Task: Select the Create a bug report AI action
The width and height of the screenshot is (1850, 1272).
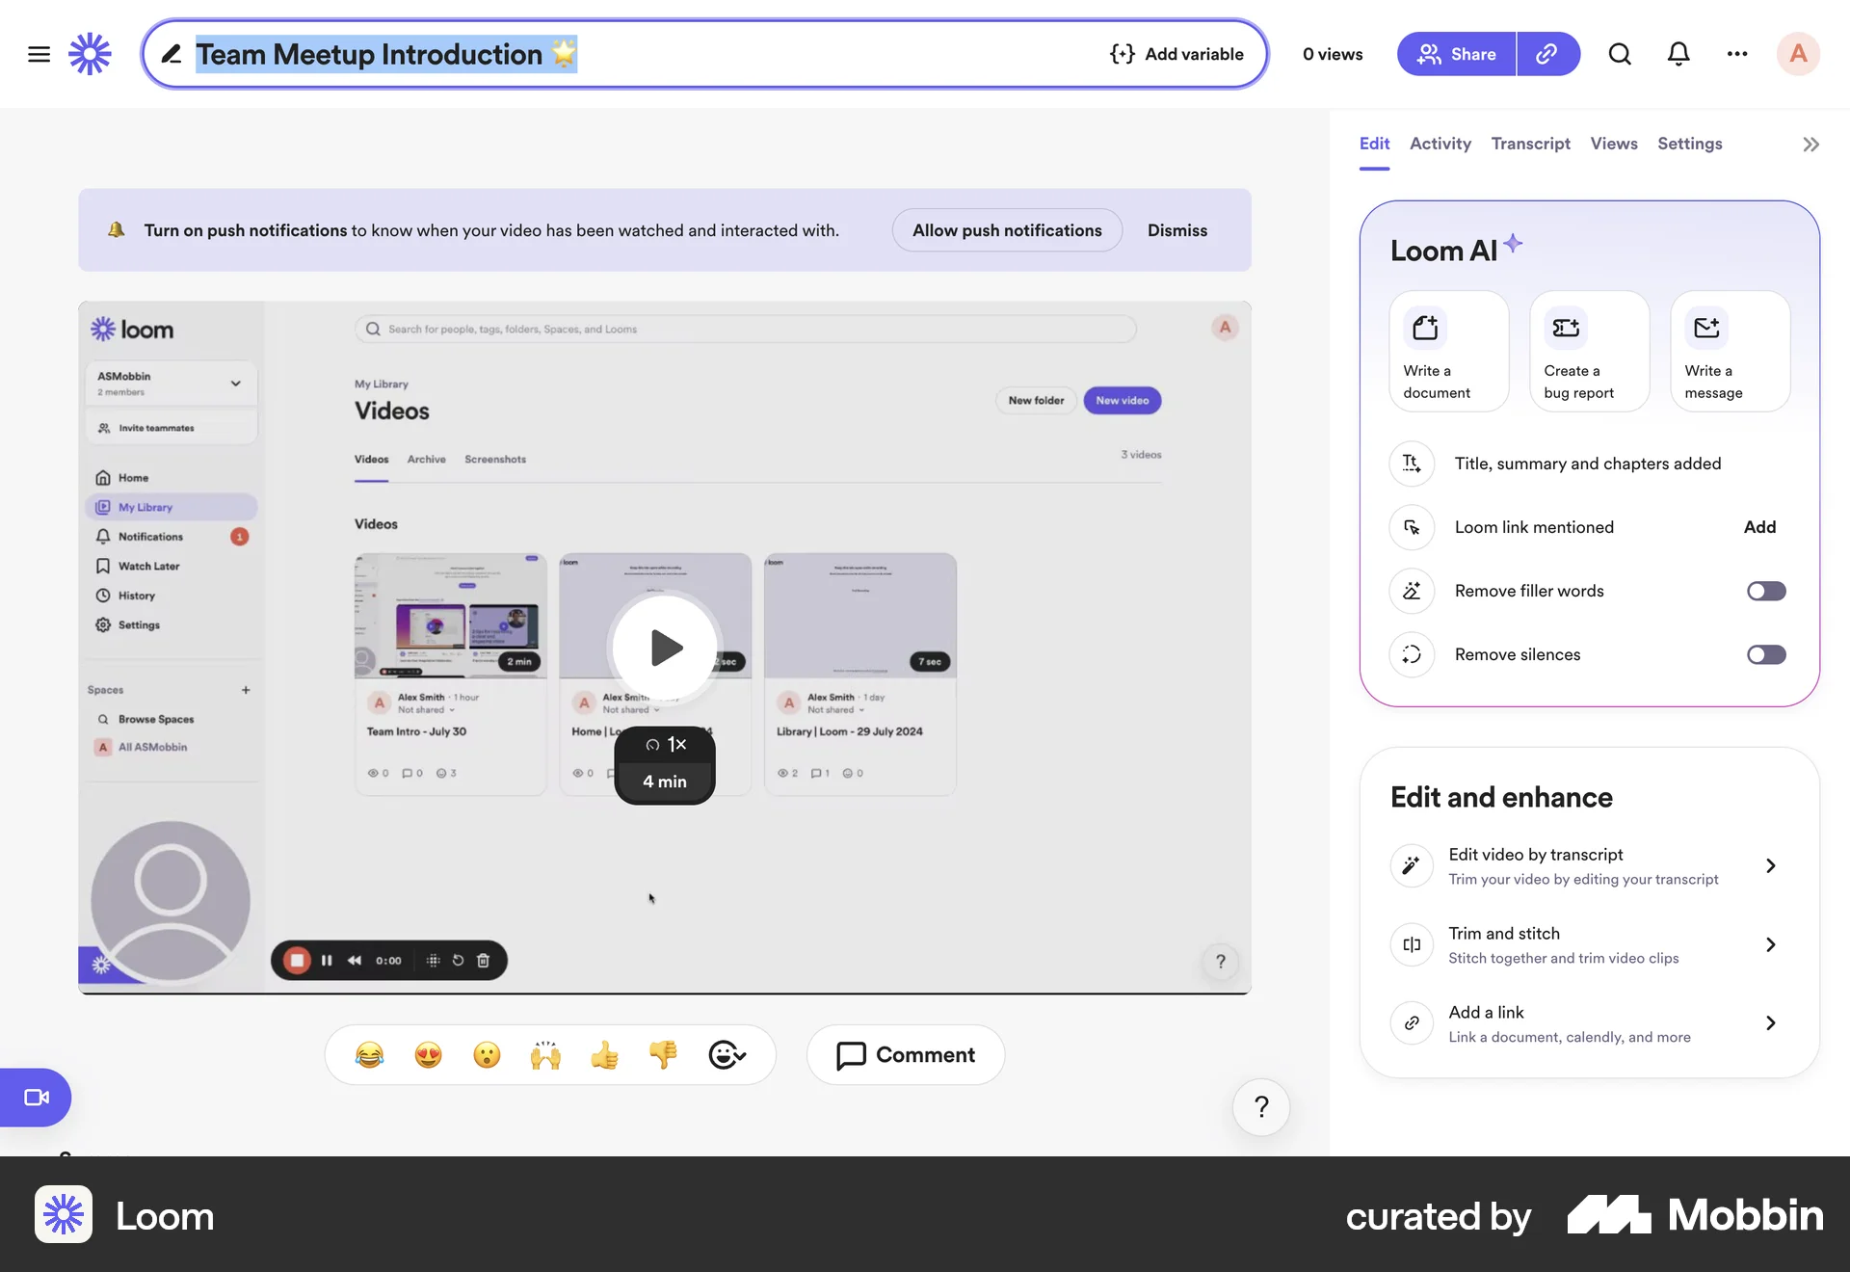Action: point(1588,351)
